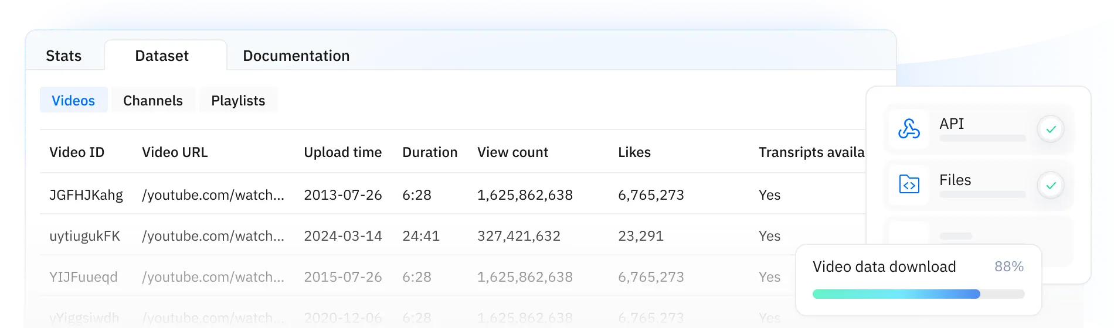Open the uytiugukFK video URL link
Screen dimensions: 1114x328
pyautogui.click(x=213, y=236)
